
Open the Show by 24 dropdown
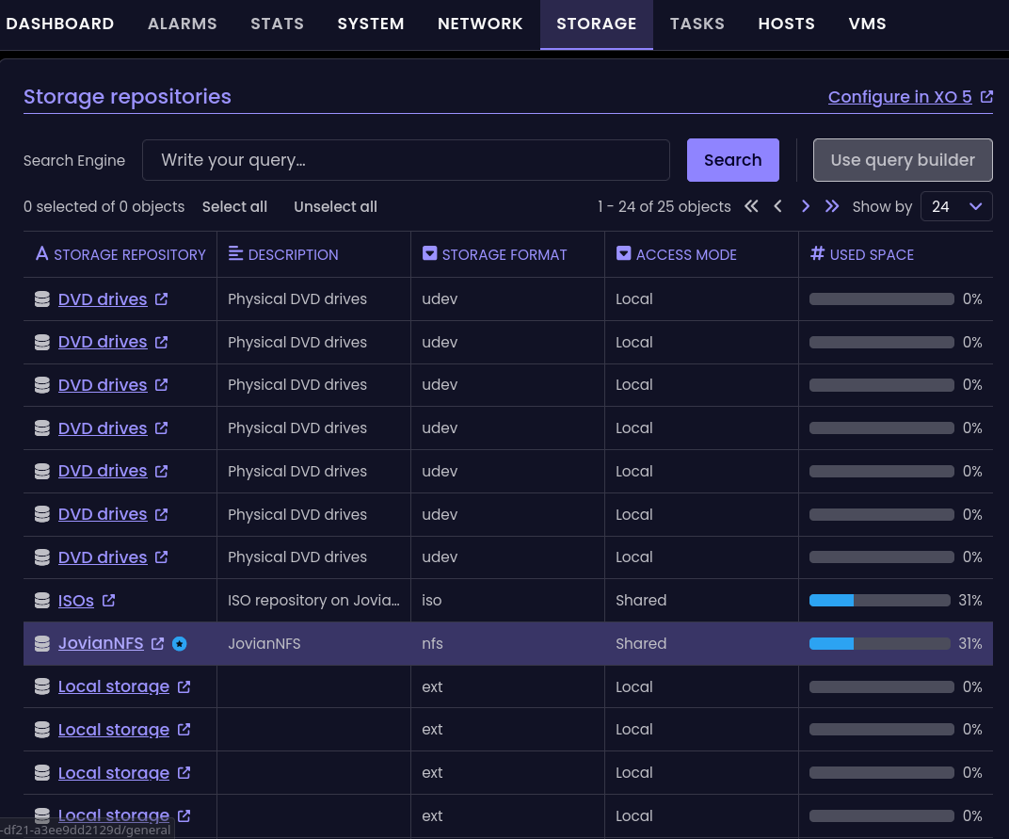click(x=955, y=206)
